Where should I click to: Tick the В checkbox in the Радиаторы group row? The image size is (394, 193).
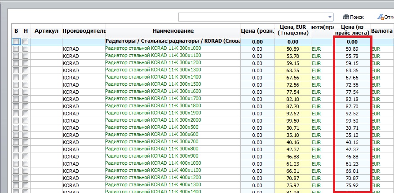(16, 41)
